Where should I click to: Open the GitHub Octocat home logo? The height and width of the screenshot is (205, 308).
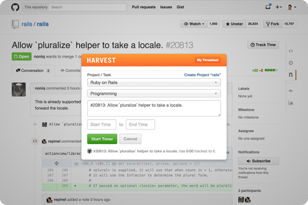pyautogui.click(x=15, y=7)
